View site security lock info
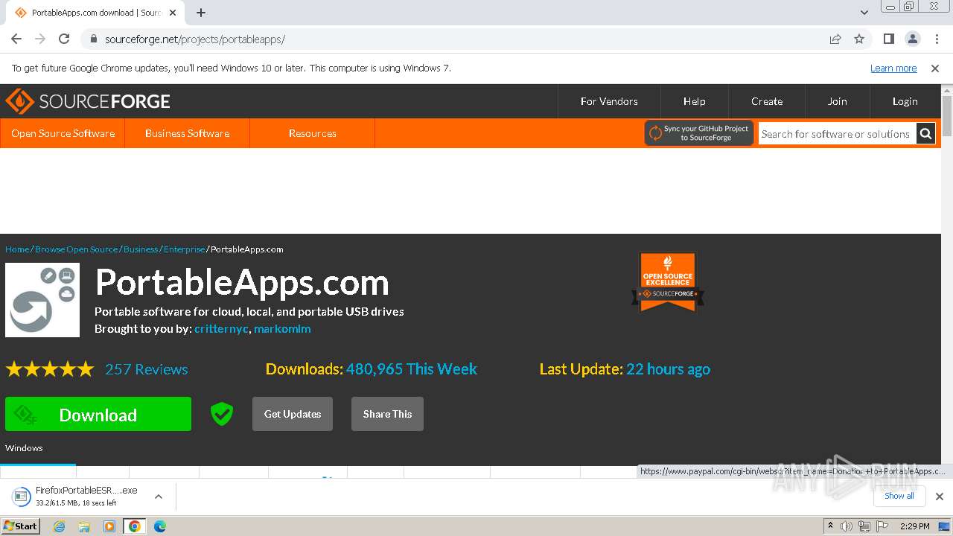The image size is (953, 536). (93, 39)
